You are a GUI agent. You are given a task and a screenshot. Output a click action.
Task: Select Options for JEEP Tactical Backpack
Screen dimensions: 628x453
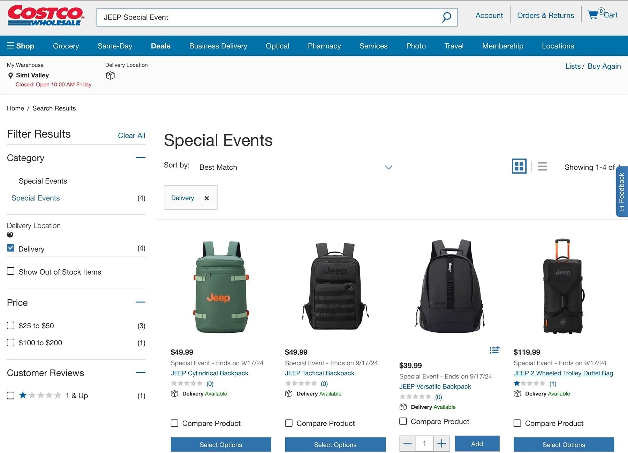pyautogui.click(x=335, y=445)
